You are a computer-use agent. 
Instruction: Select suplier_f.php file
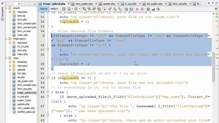pyautogui.click(x=24, y=100)
